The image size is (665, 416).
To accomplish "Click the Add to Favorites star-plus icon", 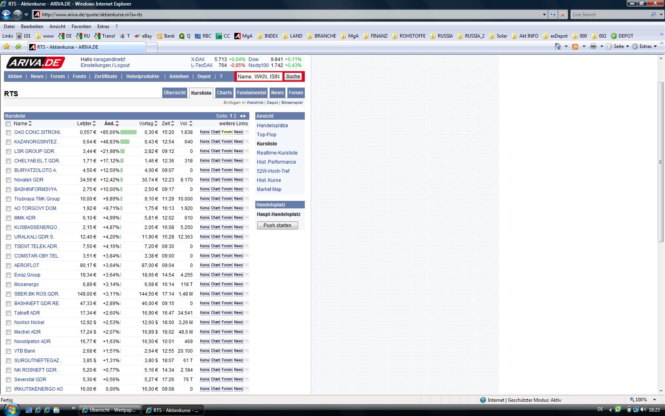I will pos(19,47).
